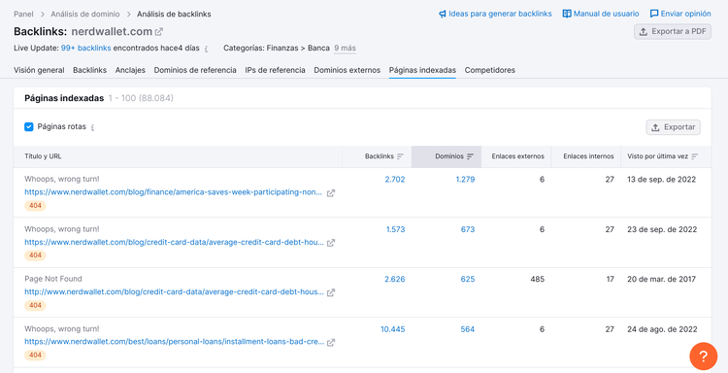
Task: Click Exportar a PDF button
Action: (x=673, y=32)
